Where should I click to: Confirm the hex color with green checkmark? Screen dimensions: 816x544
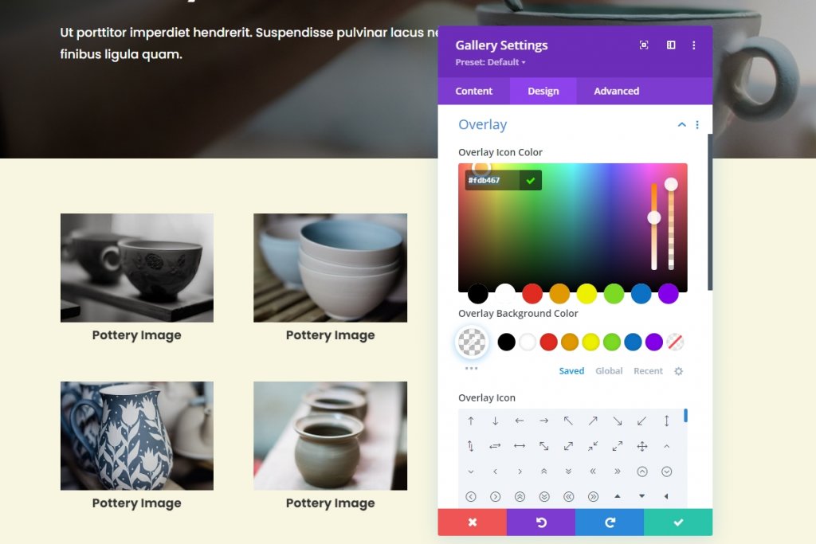coord(530,181)
